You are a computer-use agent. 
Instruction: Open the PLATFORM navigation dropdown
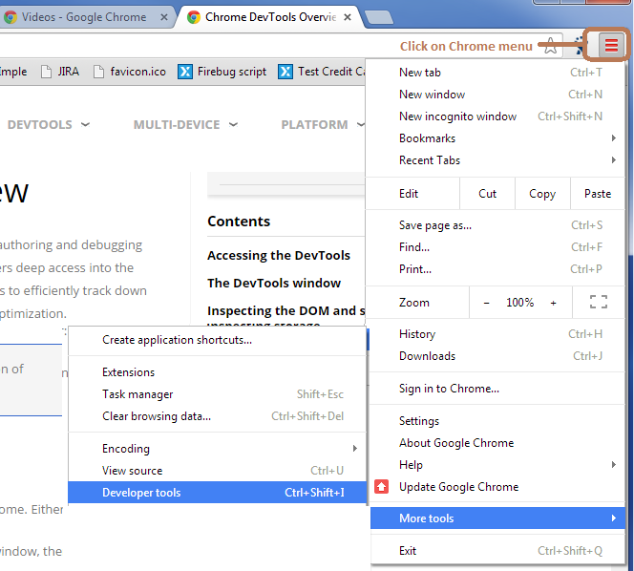323,124
